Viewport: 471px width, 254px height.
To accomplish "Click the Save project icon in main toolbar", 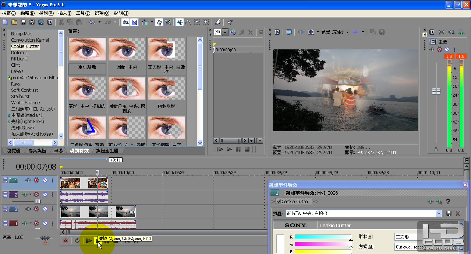I will (x=23, y=22).
